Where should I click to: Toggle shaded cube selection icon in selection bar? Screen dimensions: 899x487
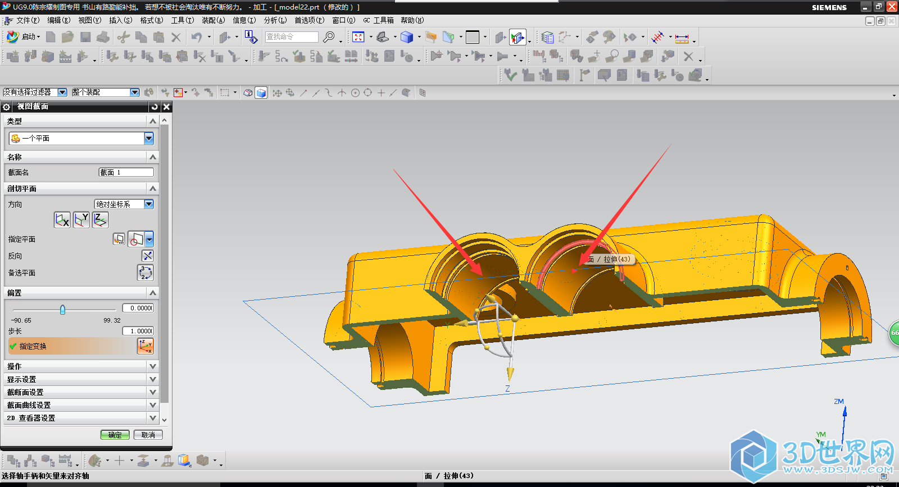point(261,93)
